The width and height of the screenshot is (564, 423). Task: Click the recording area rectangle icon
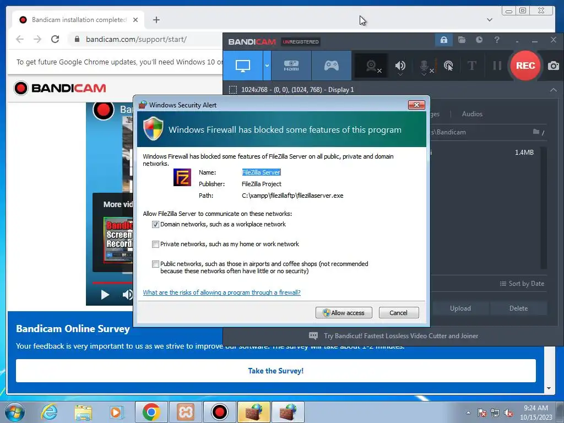[233, 90]
